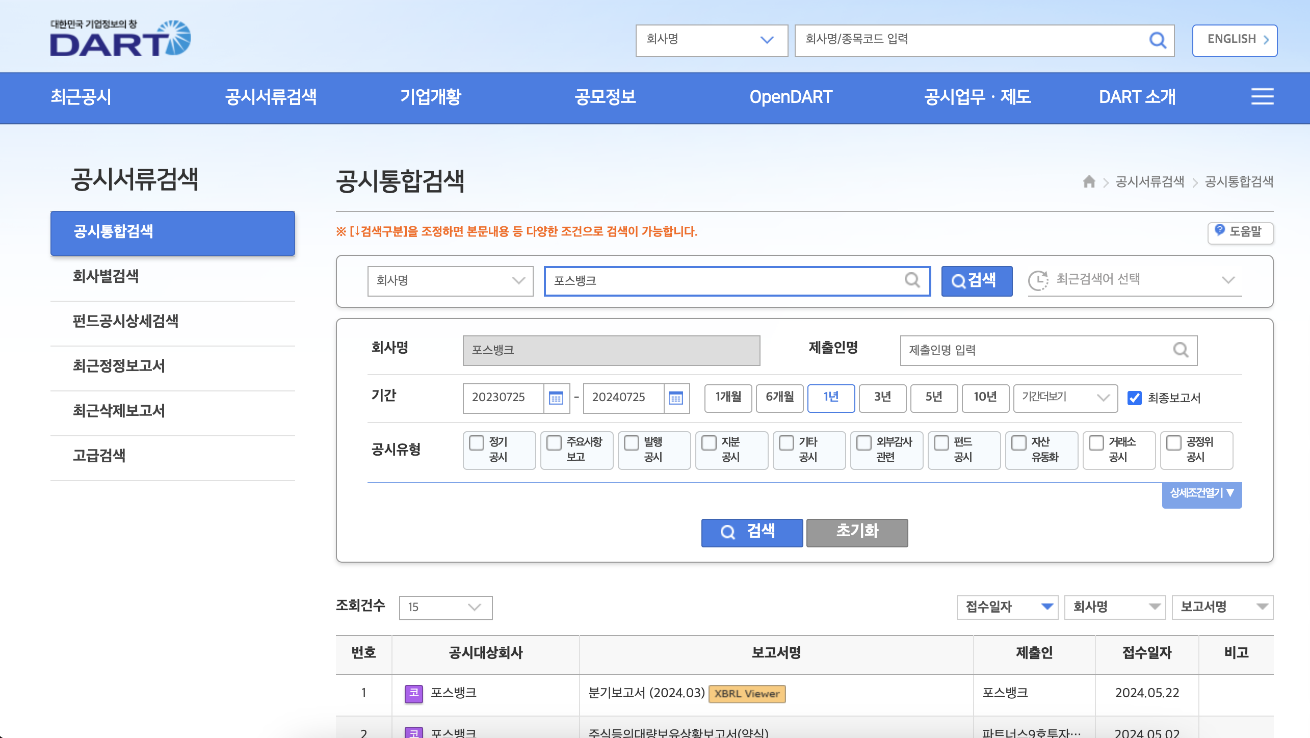Open the 기업개황 menu

430,97
